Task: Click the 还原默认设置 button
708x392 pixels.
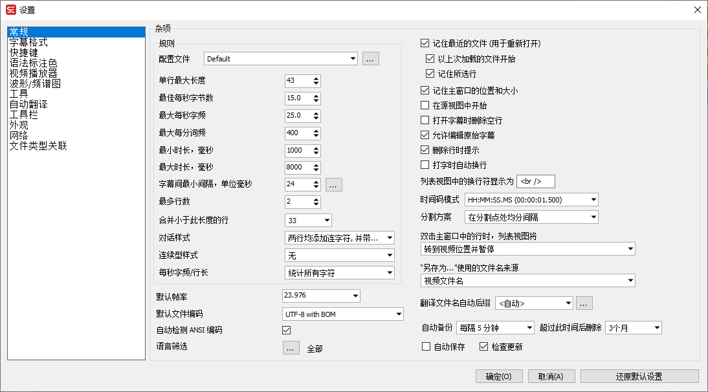Action: 639,376
